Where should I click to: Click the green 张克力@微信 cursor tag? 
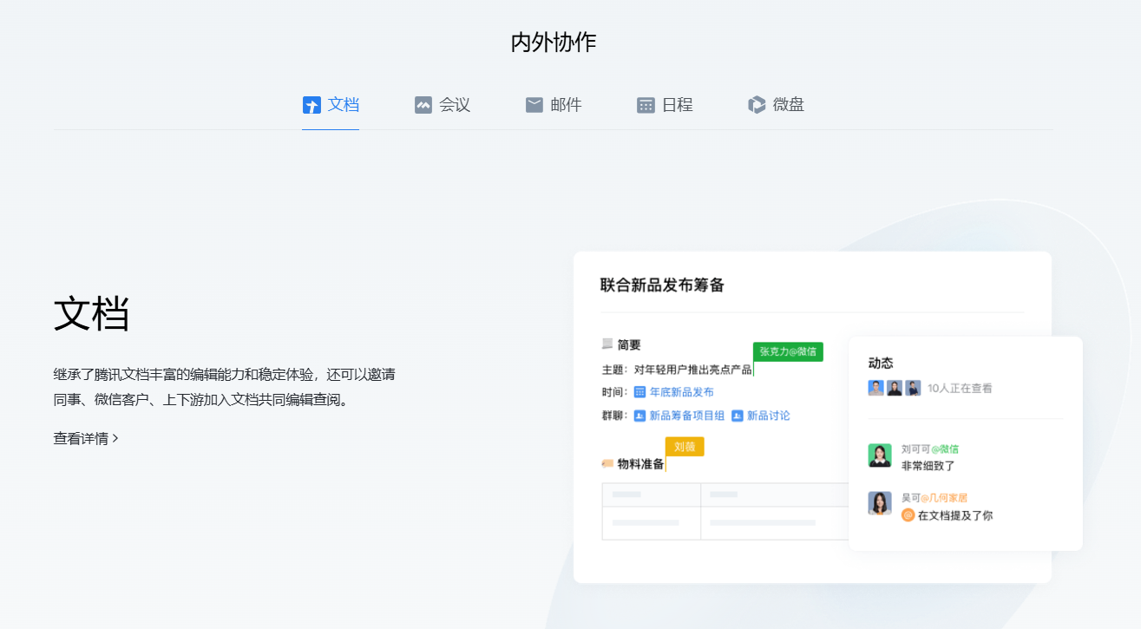[x=788, y=351]
